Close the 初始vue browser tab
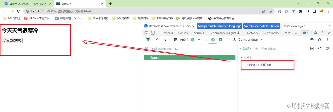The width and height of the screenshot is (333, 112). [102, 4]
